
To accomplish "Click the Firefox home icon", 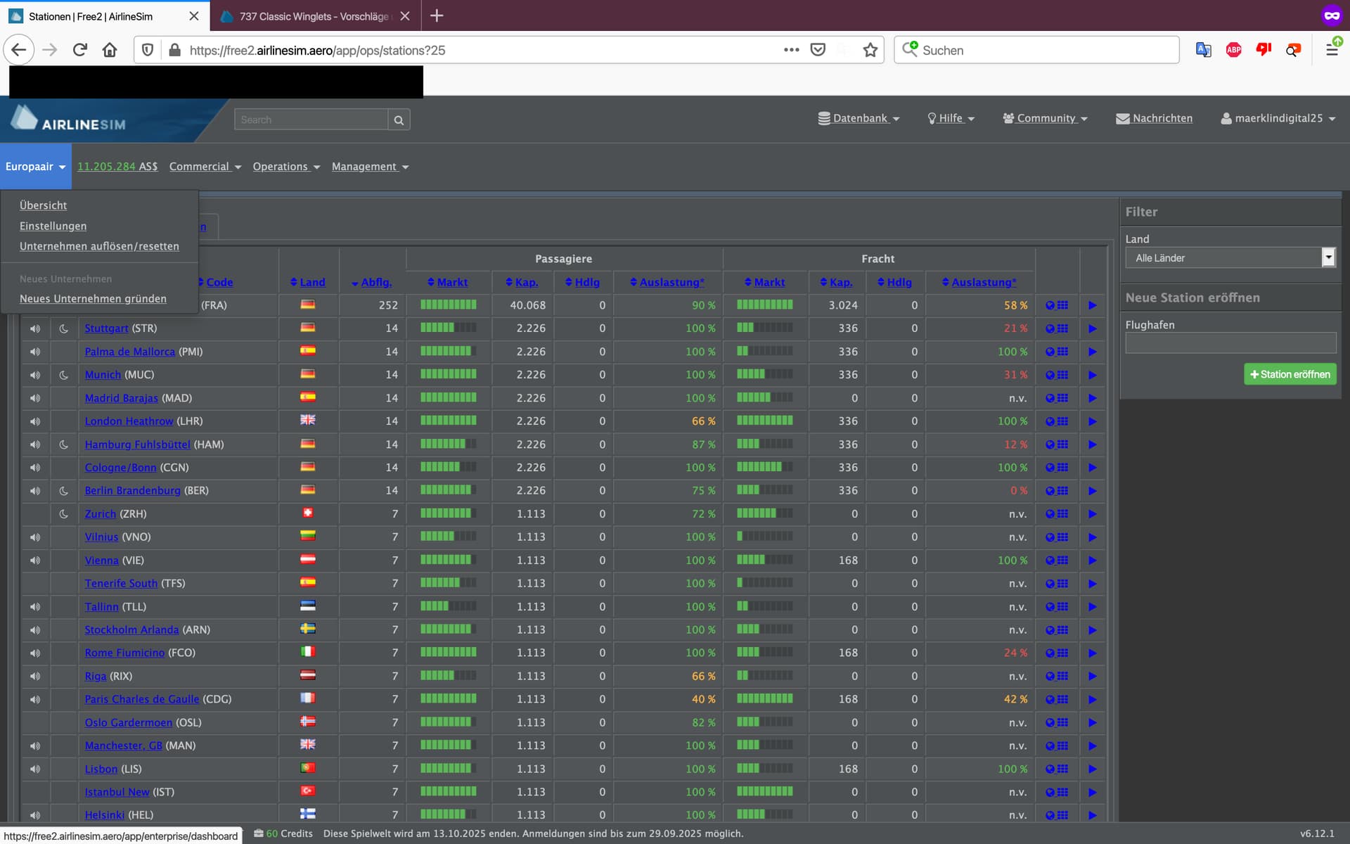I will pos(110,50).
